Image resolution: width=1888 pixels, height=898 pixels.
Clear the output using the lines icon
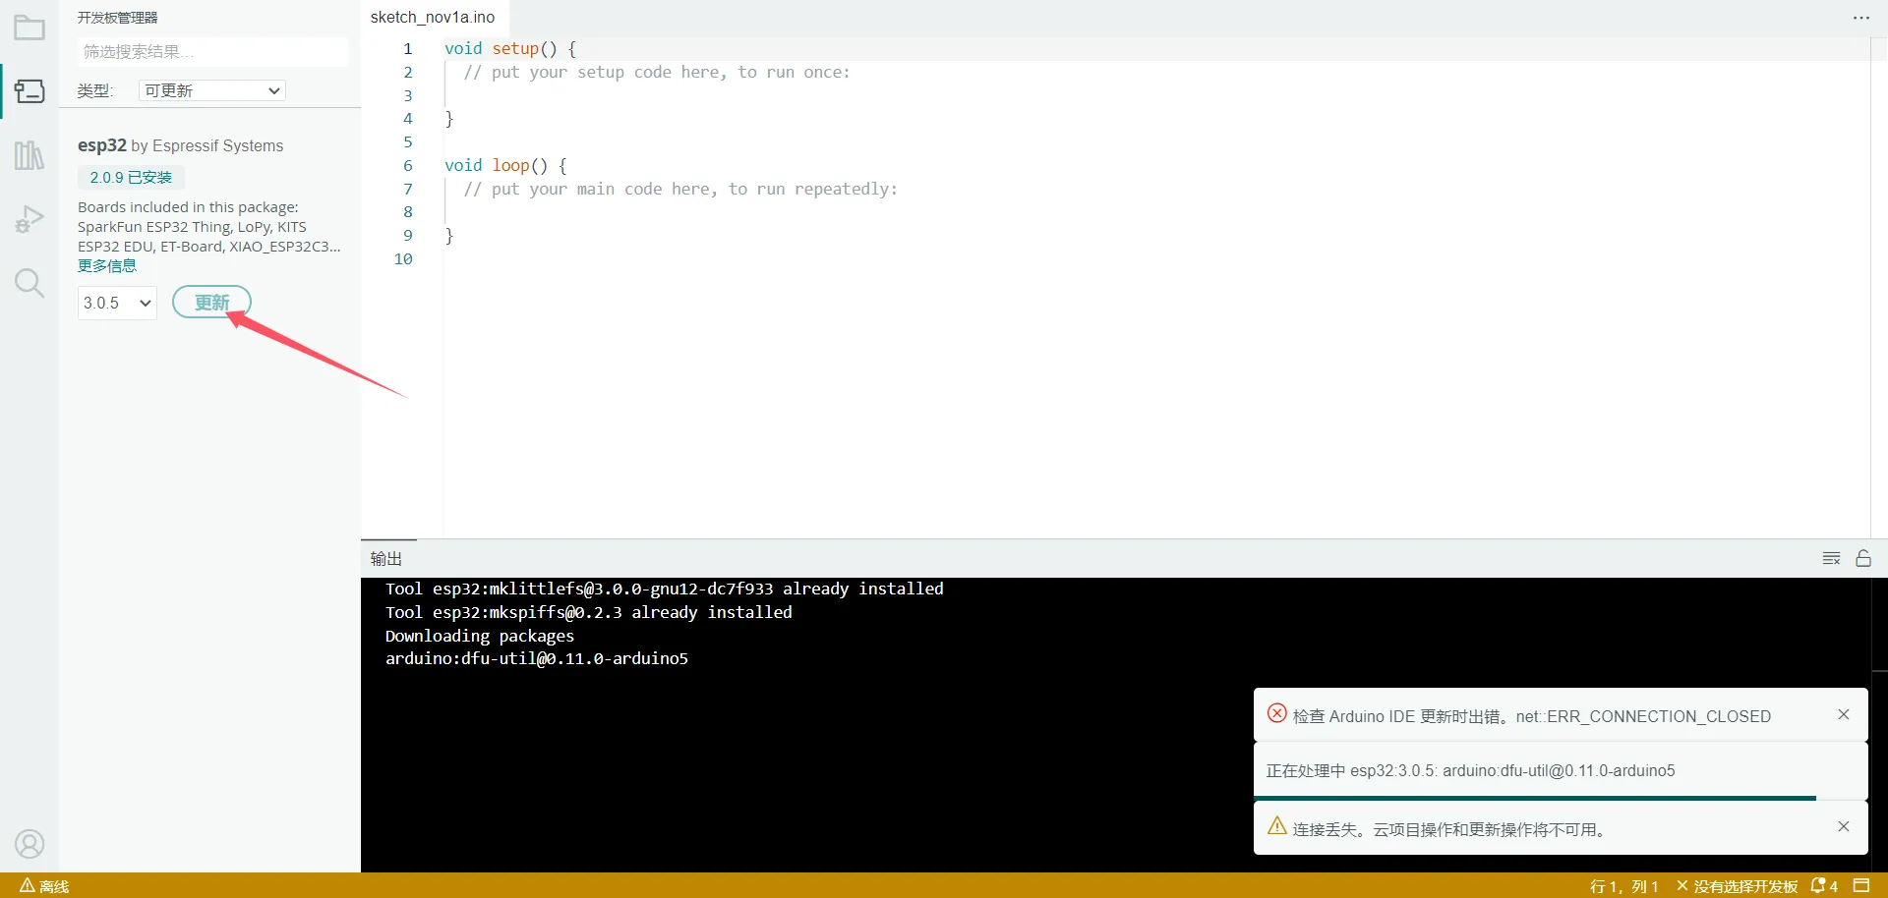(x=1831, y=558)
